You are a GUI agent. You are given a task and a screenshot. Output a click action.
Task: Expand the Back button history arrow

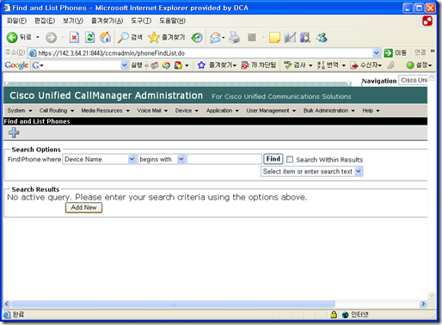pos(38,37)
